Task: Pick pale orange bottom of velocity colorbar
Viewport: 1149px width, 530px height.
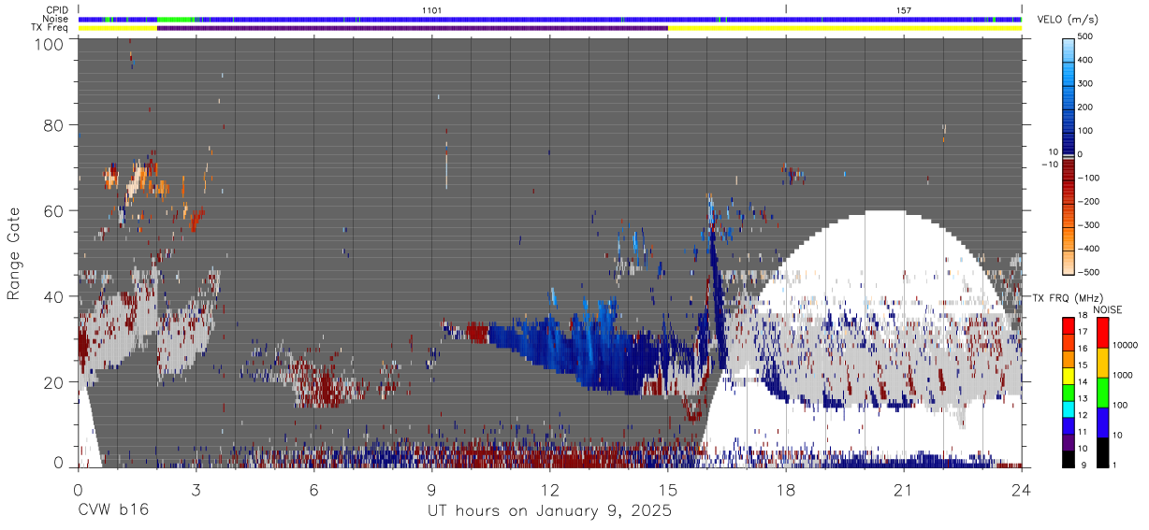Action: click(x=1069, y=262)
